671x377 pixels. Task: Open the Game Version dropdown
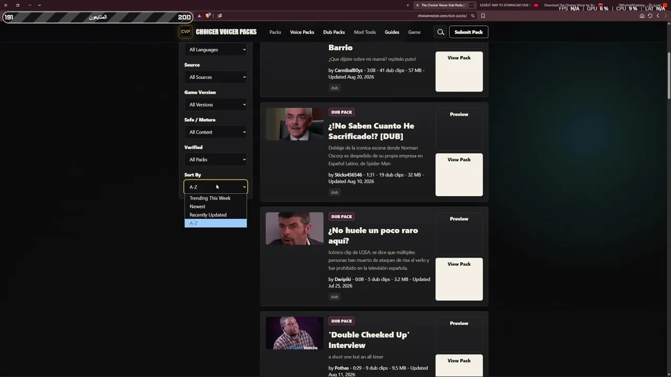216,105
